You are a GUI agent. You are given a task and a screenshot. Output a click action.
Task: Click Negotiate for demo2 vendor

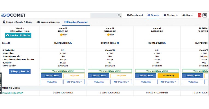click(121, 76)
